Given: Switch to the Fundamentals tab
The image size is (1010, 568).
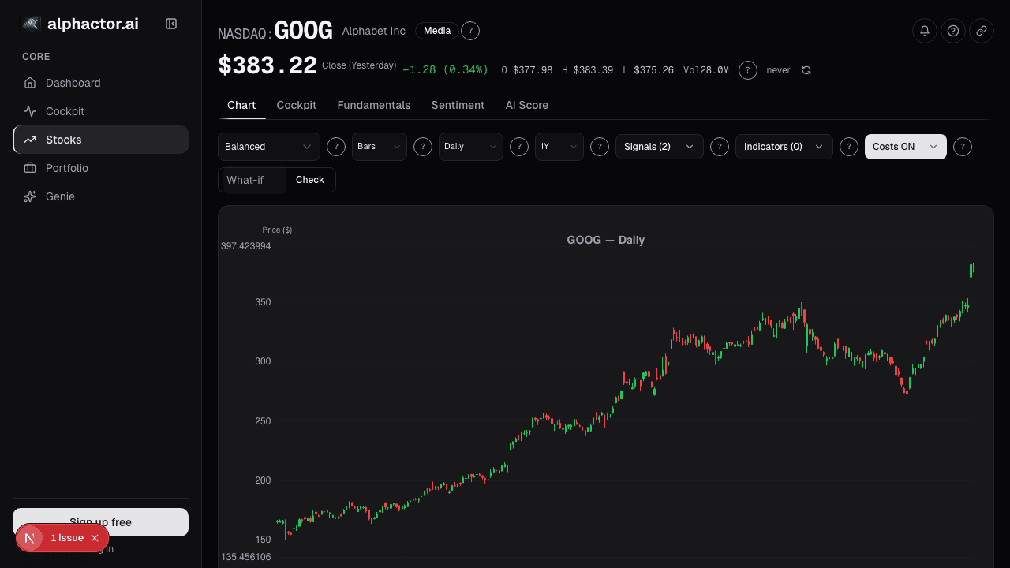Looking at the screenshot, I should [374, 105].
